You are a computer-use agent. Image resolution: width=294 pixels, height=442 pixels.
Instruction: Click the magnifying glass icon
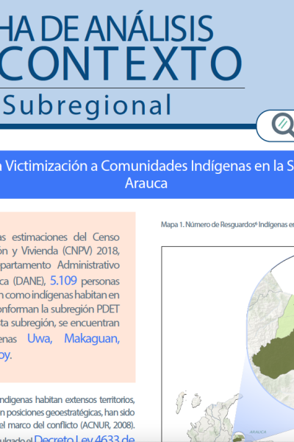[x=284, y=125]
